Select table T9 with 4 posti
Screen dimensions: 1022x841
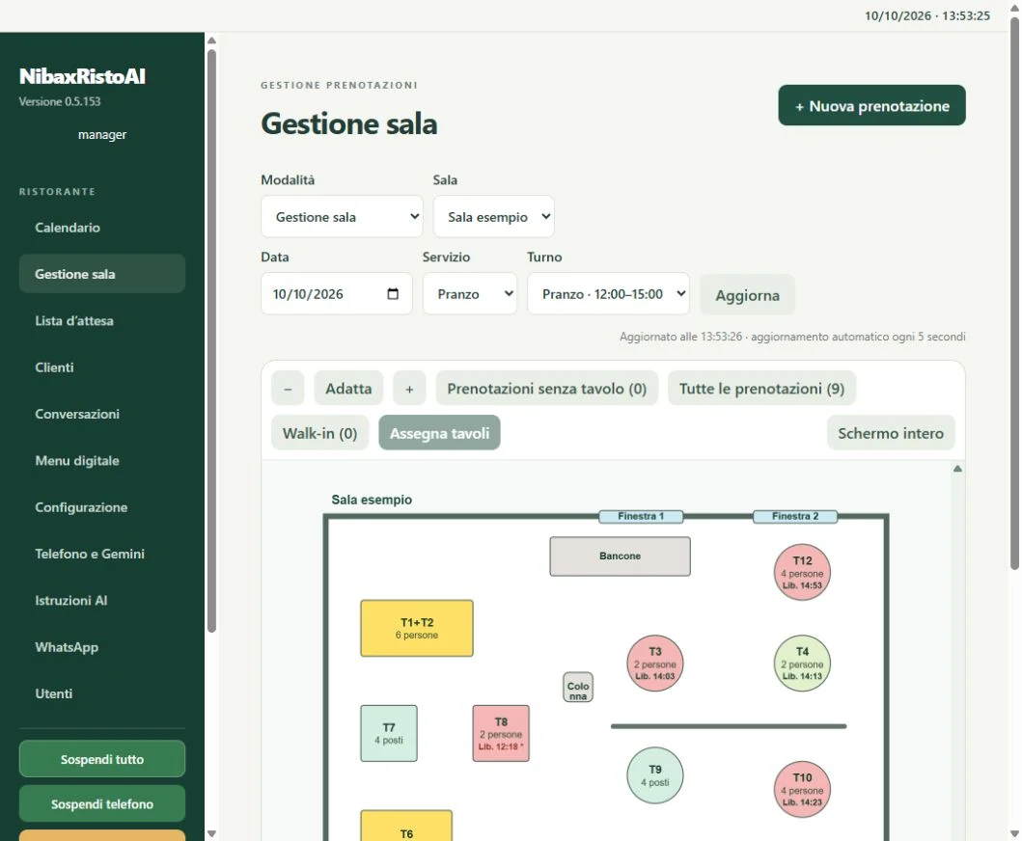[655, 775]
